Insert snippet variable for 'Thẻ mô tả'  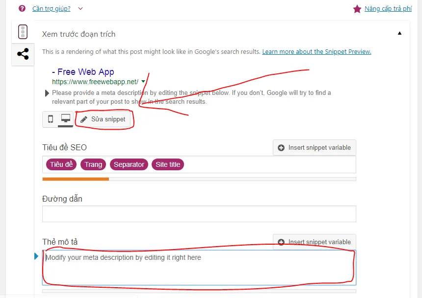(x=315, y=242)
